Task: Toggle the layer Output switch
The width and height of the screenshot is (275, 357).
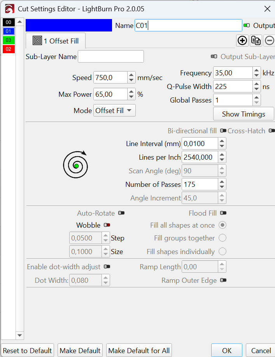Action: click(x=247, y=26)
